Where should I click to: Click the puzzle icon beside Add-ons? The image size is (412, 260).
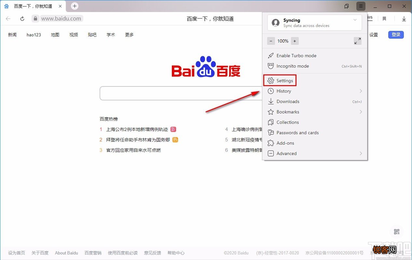pos(270,143)
